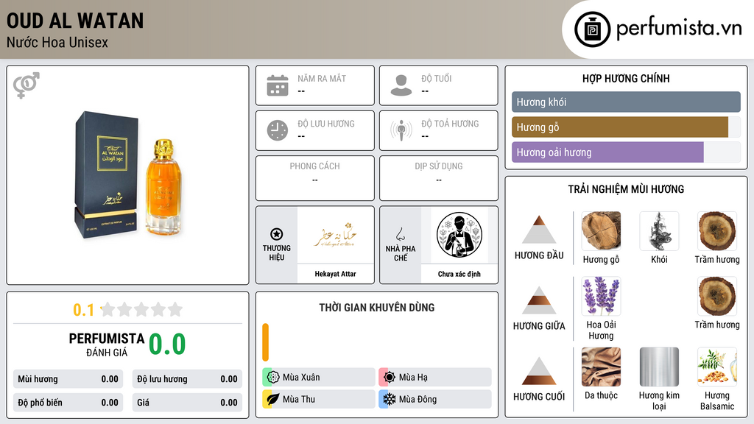Click the Hương cuối pyramid icon
The width and height of the screenshot is (754, 424).
(539, 371)
